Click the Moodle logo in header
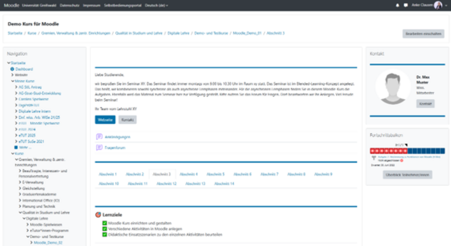 click(11, 6)
